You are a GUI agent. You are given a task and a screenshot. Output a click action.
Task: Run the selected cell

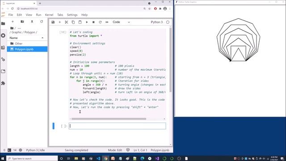(x=87, y=22)
